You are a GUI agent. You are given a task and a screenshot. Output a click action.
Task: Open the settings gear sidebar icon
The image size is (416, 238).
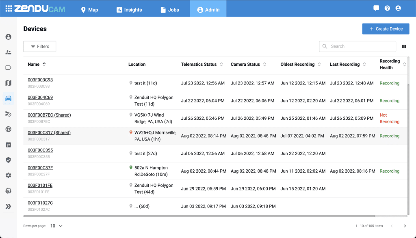[9, 175]
